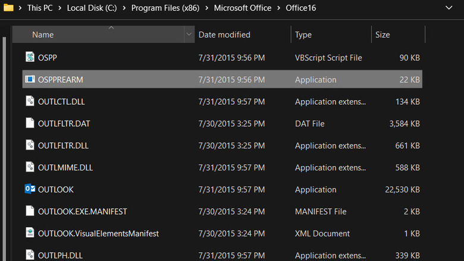Sort by the Date modified column header
This screenshot has height=261, width=464.
pyautogui.click(x=243, y=35)
